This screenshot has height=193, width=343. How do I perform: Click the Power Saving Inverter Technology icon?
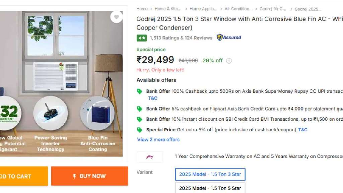click(51, 113)
